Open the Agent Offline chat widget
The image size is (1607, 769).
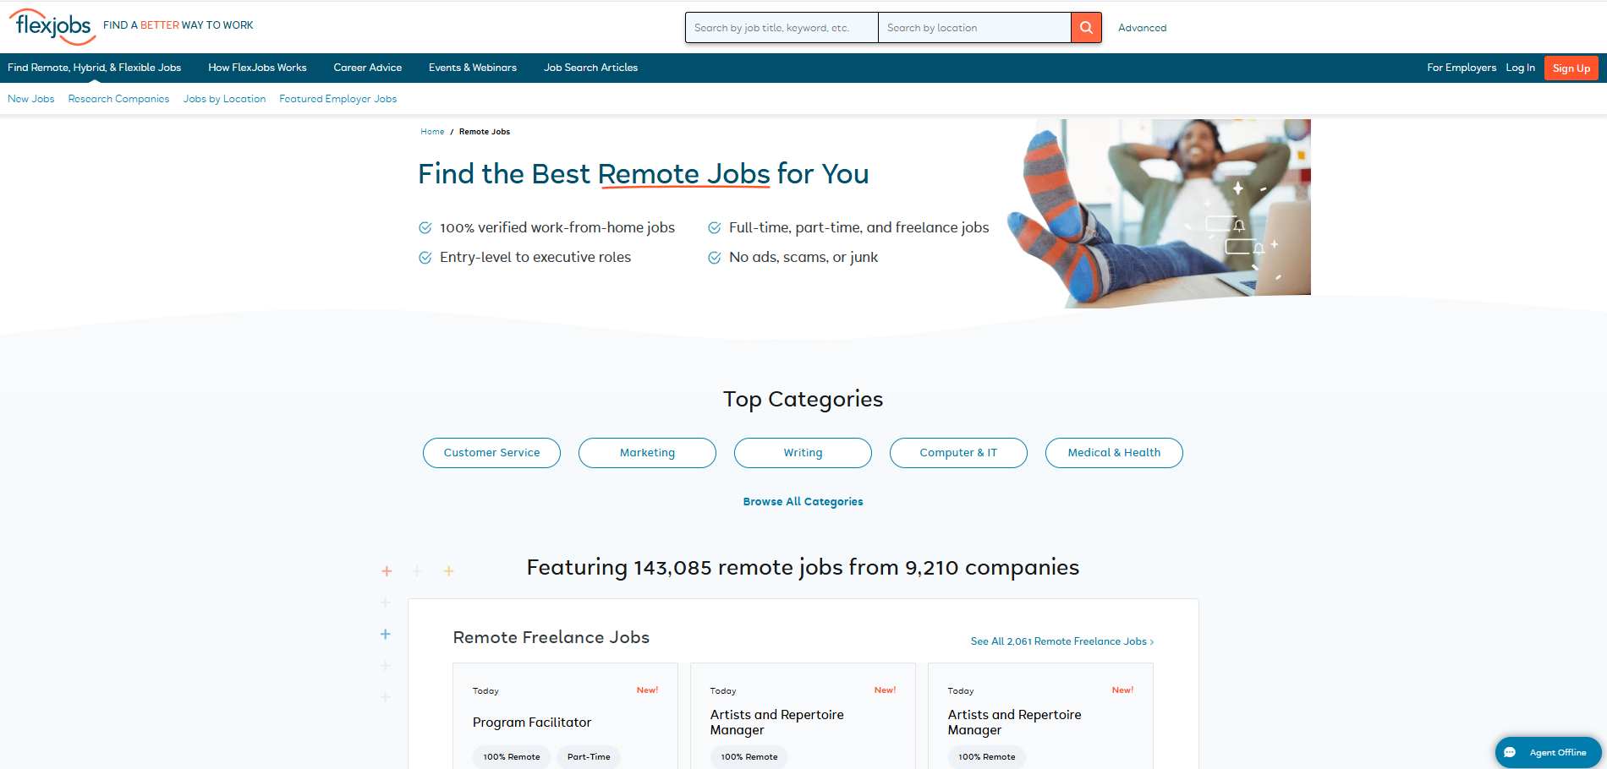tap(1548, 752)
